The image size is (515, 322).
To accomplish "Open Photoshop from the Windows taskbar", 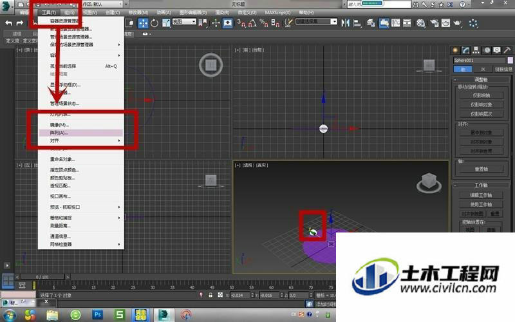I will pos(97,314).
